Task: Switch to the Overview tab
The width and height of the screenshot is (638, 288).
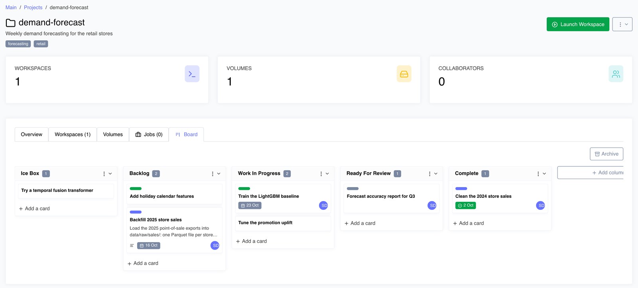Action: click(x=32, y=134)
